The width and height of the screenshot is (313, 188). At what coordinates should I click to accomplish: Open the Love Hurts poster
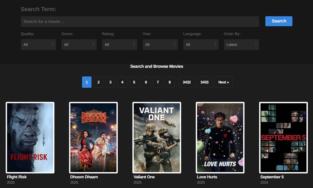click(x=220, y=138)
